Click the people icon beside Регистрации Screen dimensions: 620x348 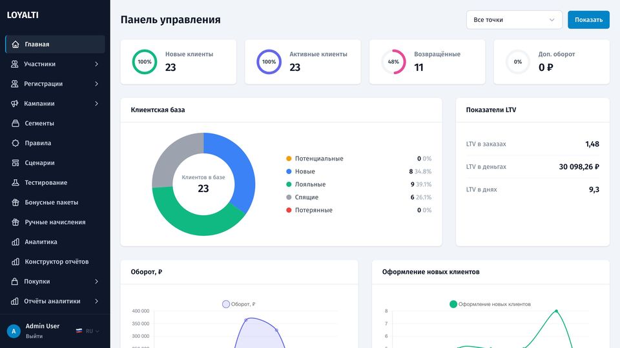pos(15,84)
